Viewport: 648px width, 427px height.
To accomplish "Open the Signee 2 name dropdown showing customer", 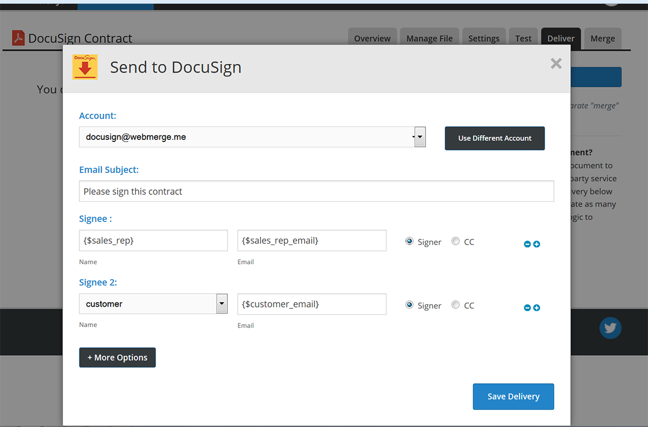I will [x=153, y=304].
